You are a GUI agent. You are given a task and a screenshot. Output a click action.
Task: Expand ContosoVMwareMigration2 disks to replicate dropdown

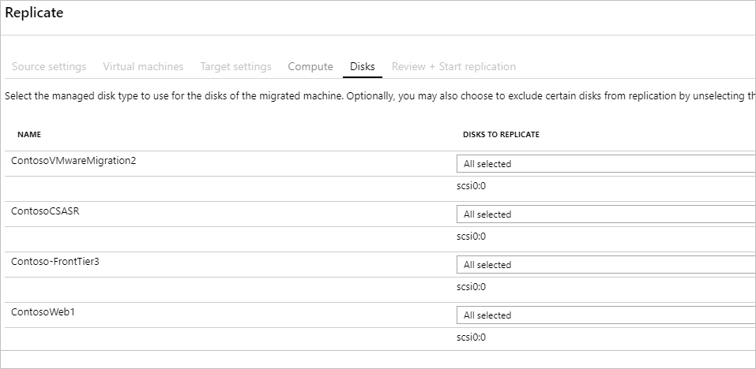click(606, 163)
